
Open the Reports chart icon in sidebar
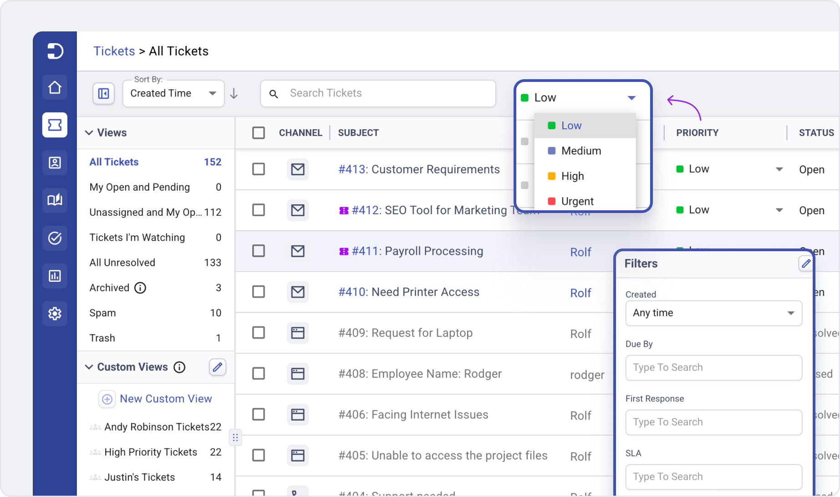tap(55, 276)
